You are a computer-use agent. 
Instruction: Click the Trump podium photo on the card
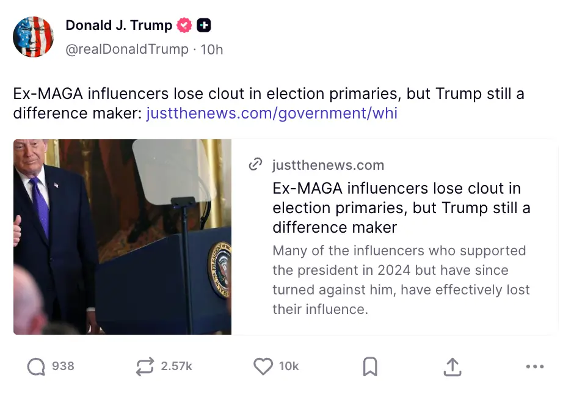tap(122, 237)
